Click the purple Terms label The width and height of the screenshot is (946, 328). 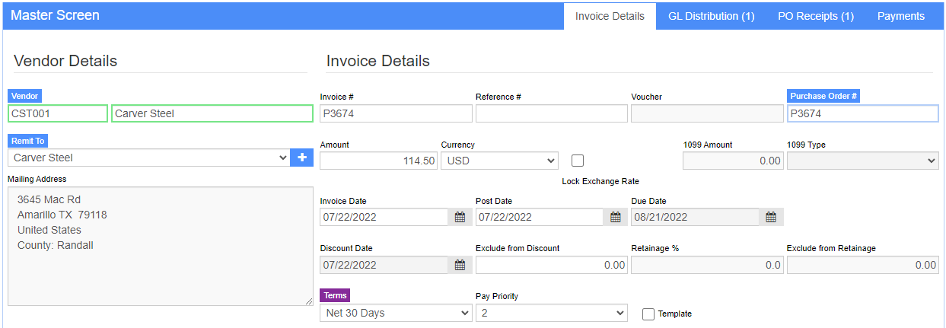(x=335, y=295)
